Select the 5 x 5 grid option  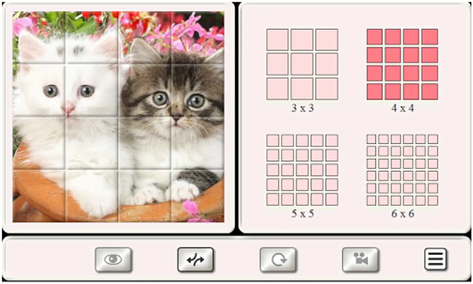302,170
